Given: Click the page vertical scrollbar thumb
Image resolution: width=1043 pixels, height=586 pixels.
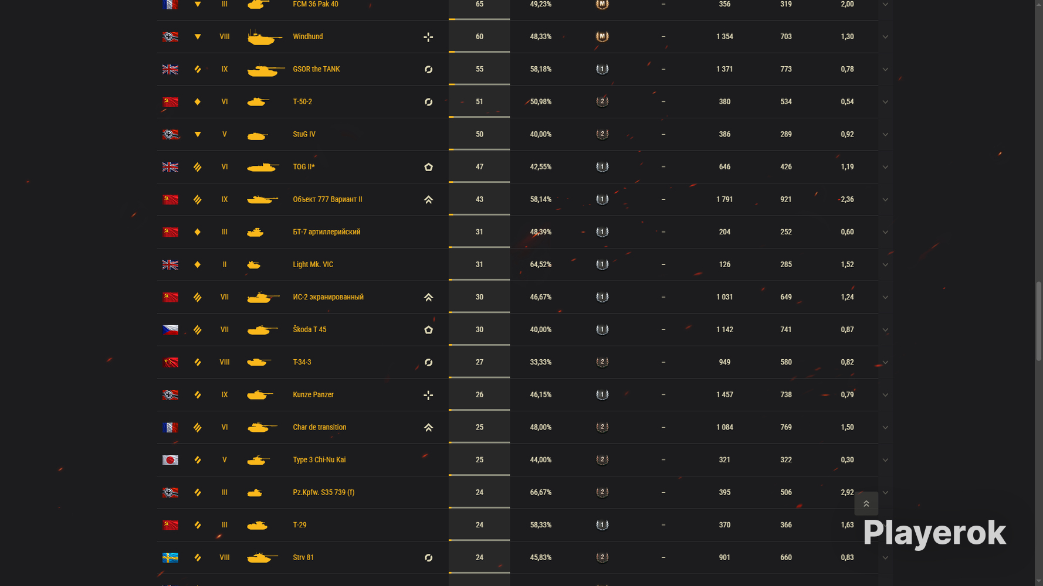Looking at the screenshot, I should click(1038, 321).
